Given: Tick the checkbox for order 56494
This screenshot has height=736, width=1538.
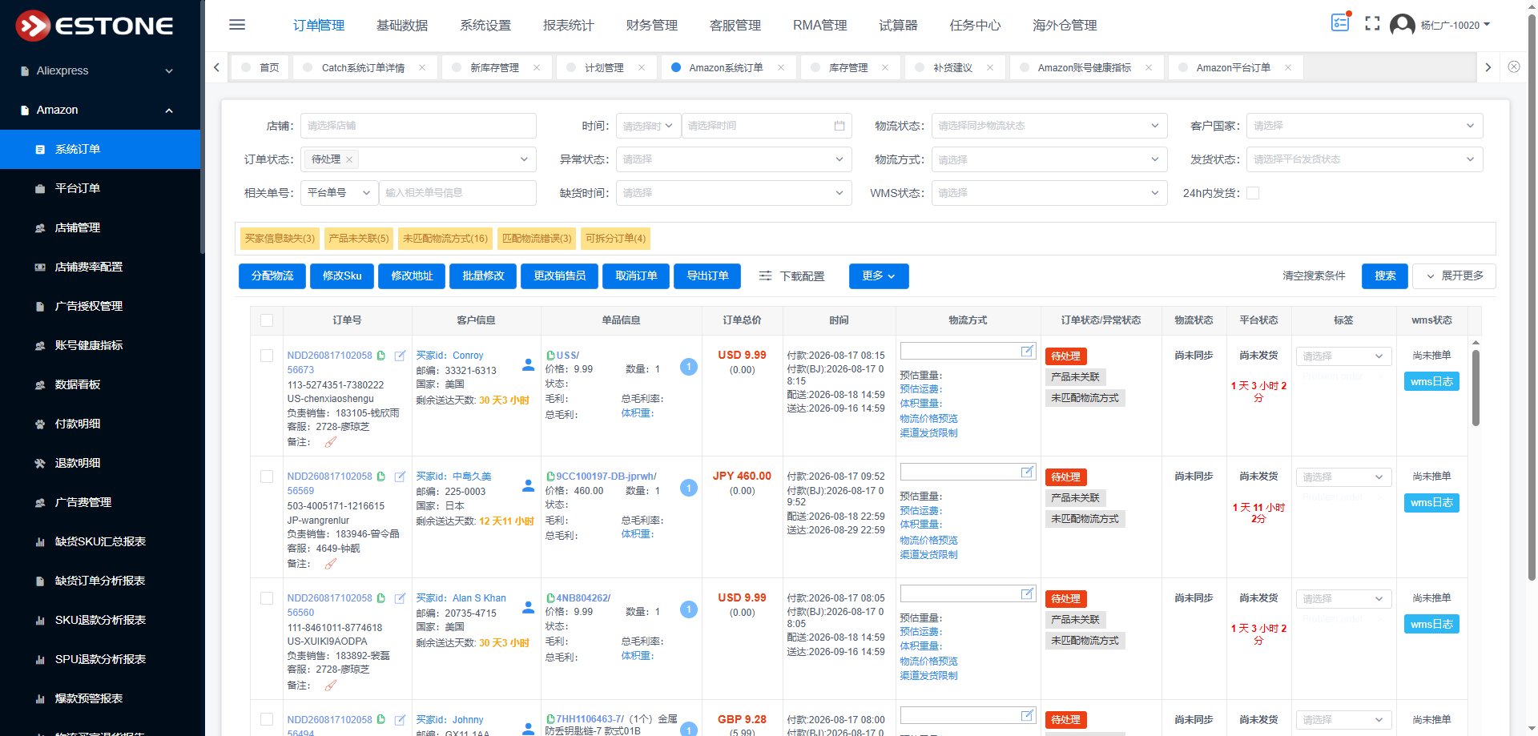Looking at the screenshot, I should pyautogui.click(x=267, y=719).
